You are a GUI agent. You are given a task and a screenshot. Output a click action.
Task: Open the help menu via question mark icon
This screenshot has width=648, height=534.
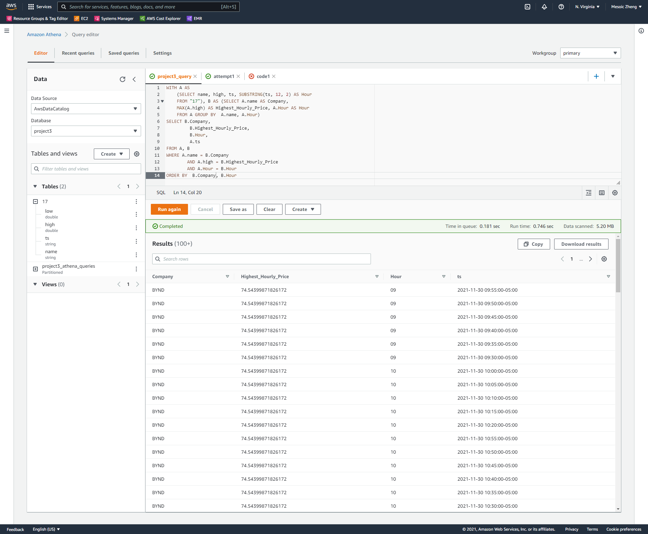[x=561, y=6]
